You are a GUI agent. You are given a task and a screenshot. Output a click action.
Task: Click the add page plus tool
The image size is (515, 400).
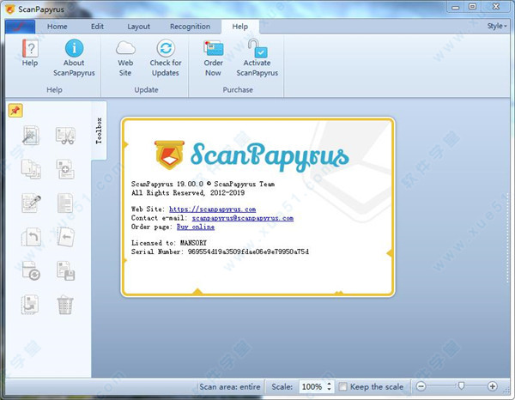[x=65, y=169]
